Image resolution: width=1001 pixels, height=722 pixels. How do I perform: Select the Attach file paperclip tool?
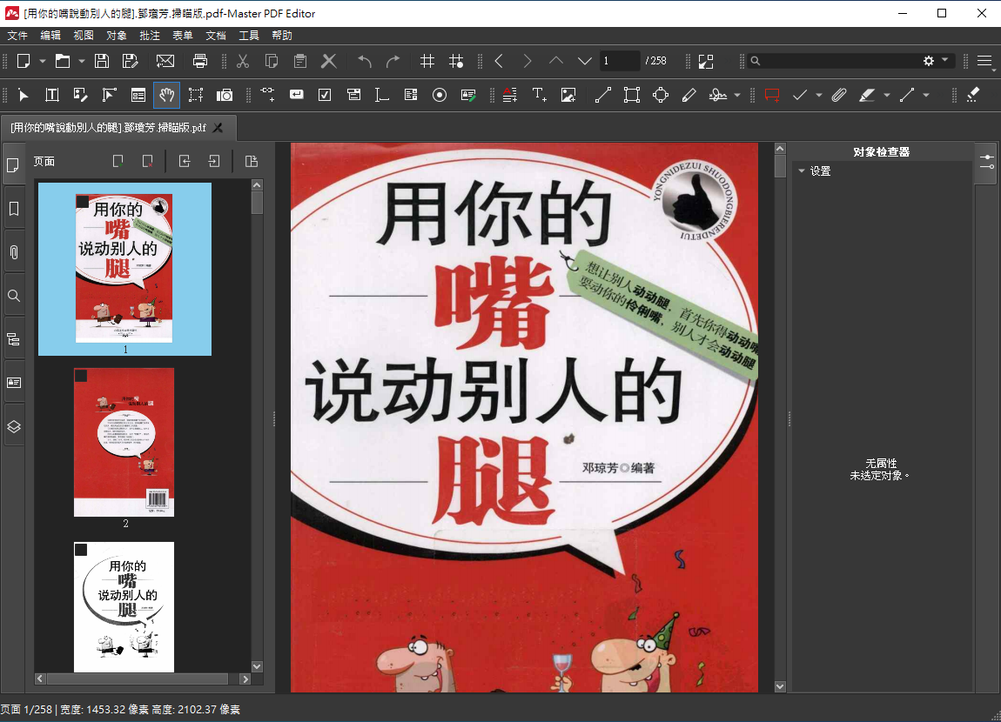coord(839,95)
